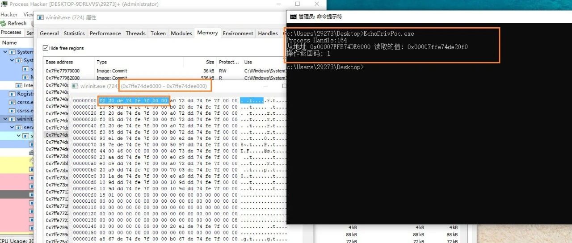The width and height of the screenshot is (572, 243).
Task: Open the Environment tab
Action: (238, 34)
